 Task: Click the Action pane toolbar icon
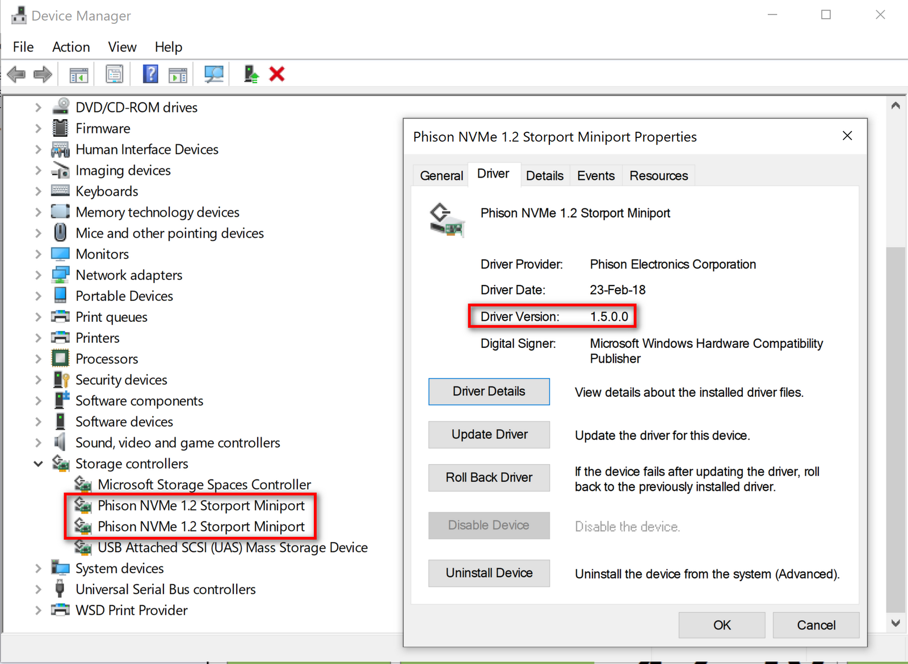point(178,74)
